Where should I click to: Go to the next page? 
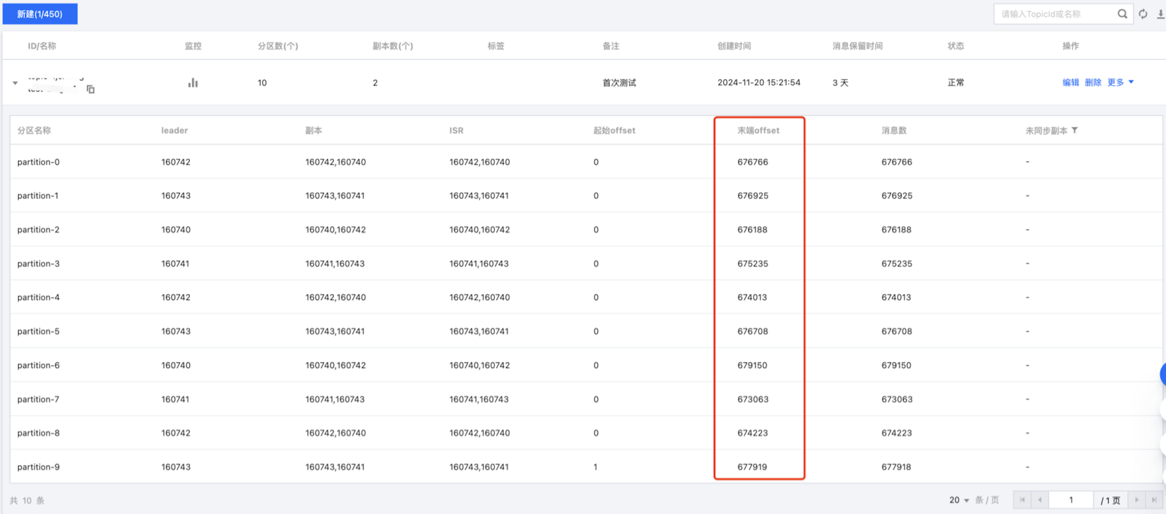(1136, 500)
